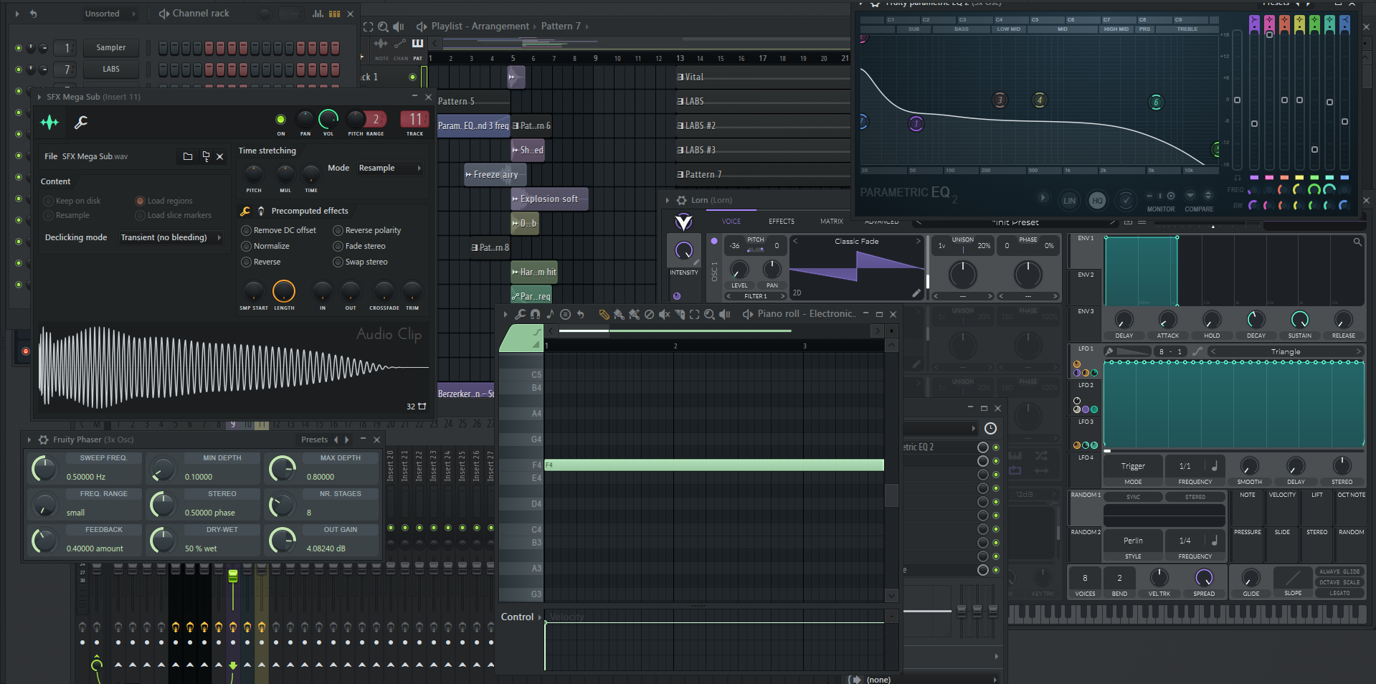Enable Swap stereo option
1376x684 pixels.
point(338,262)
